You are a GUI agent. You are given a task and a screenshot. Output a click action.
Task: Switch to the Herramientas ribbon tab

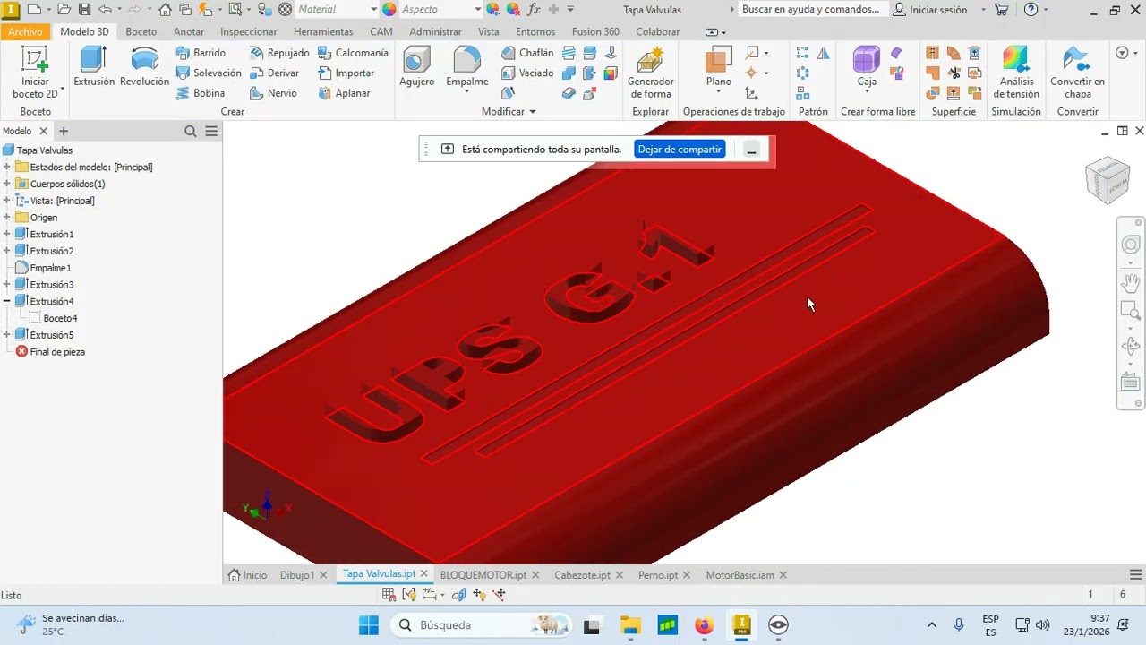pos(323,31)
